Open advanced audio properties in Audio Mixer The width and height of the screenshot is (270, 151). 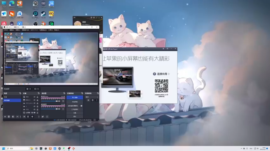43,116
